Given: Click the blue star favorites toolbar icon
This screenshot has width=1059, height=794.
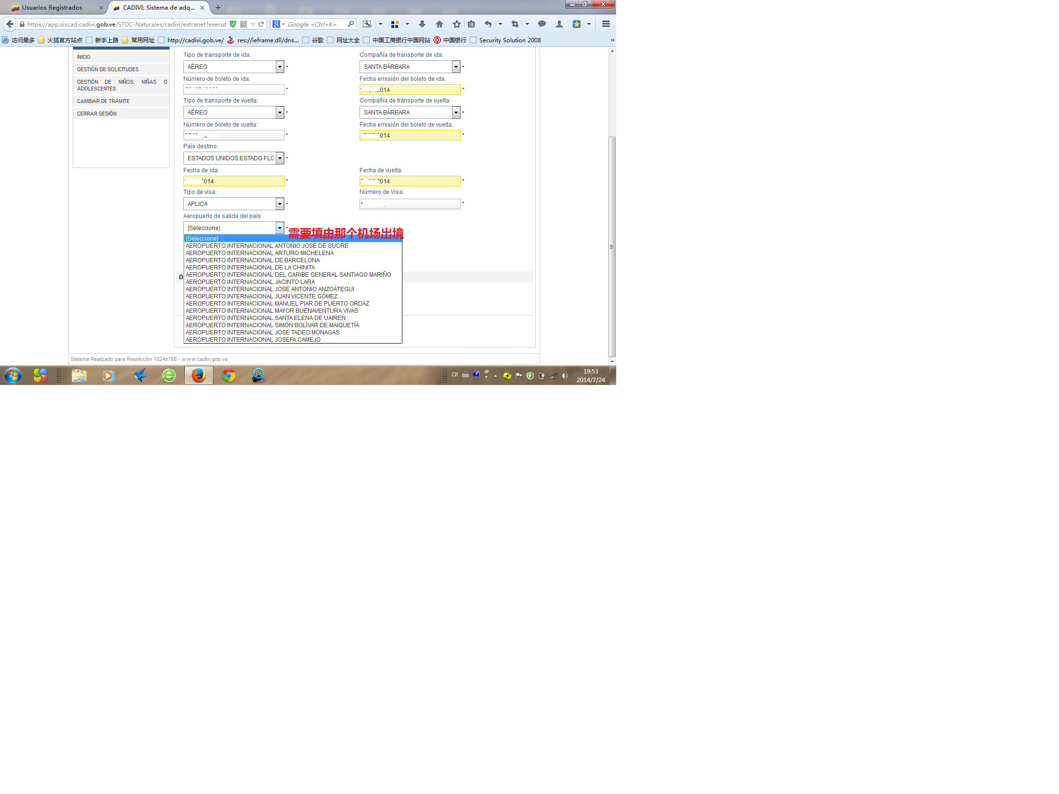Looking at the screenshot, I should 576,24.
